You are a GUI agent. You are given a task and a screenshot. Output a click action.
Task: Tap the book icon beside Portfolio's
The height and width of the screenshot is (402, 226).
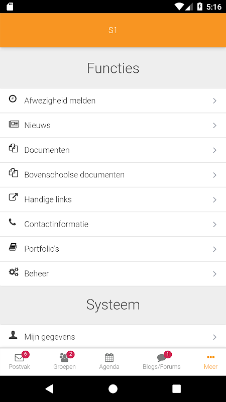point(13,247)
